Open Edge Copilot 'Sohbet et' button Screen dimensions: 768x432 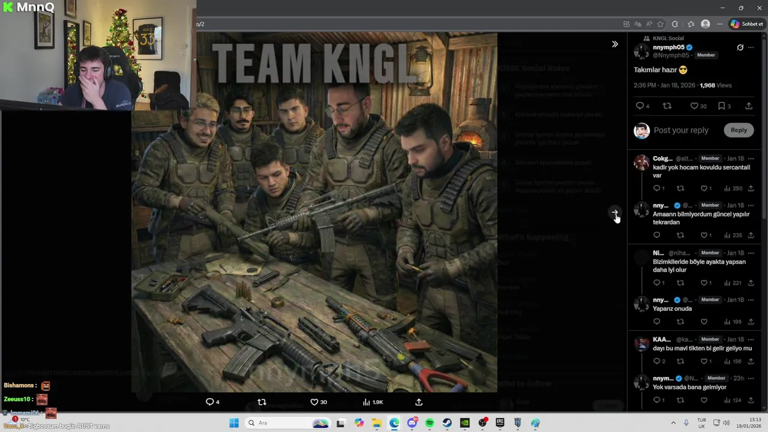click(746, 24)
